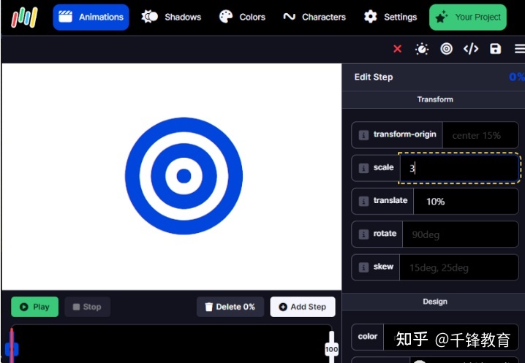Click info icon beside rotate
This screenshot has height=363, width=525.
point(363,234)
